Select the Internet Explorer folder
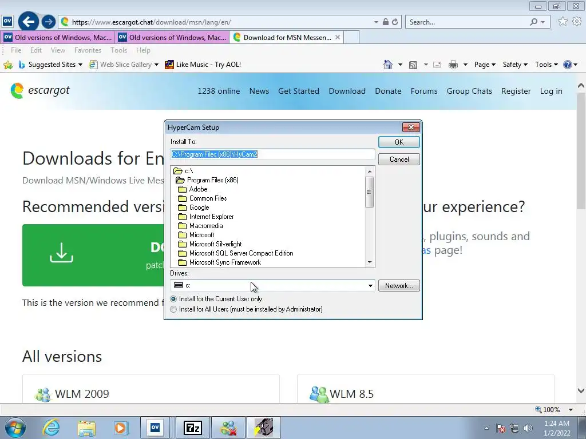The image size is (586, 439). click(211, 217)
